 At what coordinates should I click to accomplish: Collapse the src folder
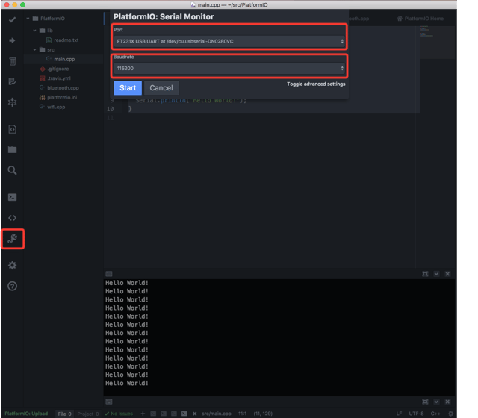coord(35,49)
